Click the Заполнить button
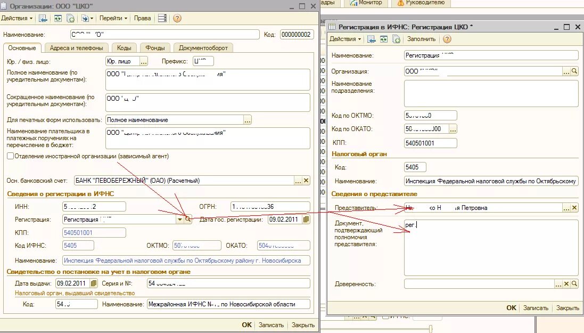The width and height of the screenshot is (584, 333). (421, 39)
